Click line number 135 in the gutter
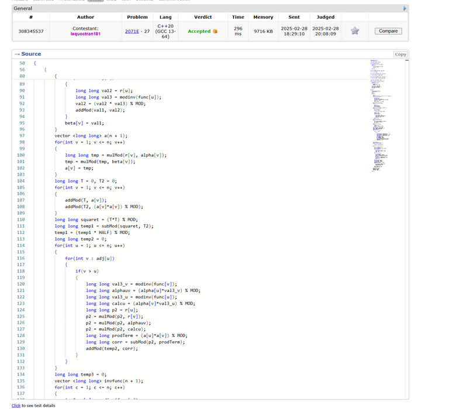Viewport: 449px width, 409px height. point(22,380)
